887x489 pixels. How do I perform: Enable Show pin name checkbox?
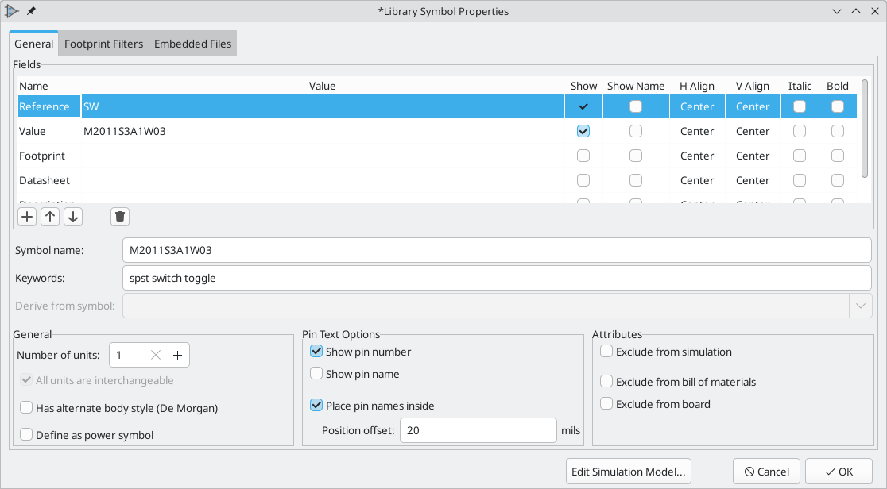(316, 374)
